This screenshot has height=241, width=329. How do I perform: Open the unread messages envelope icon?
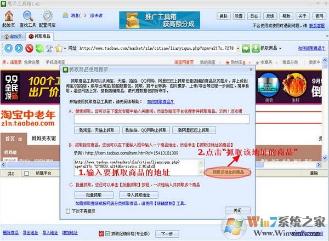pos(66,15)
